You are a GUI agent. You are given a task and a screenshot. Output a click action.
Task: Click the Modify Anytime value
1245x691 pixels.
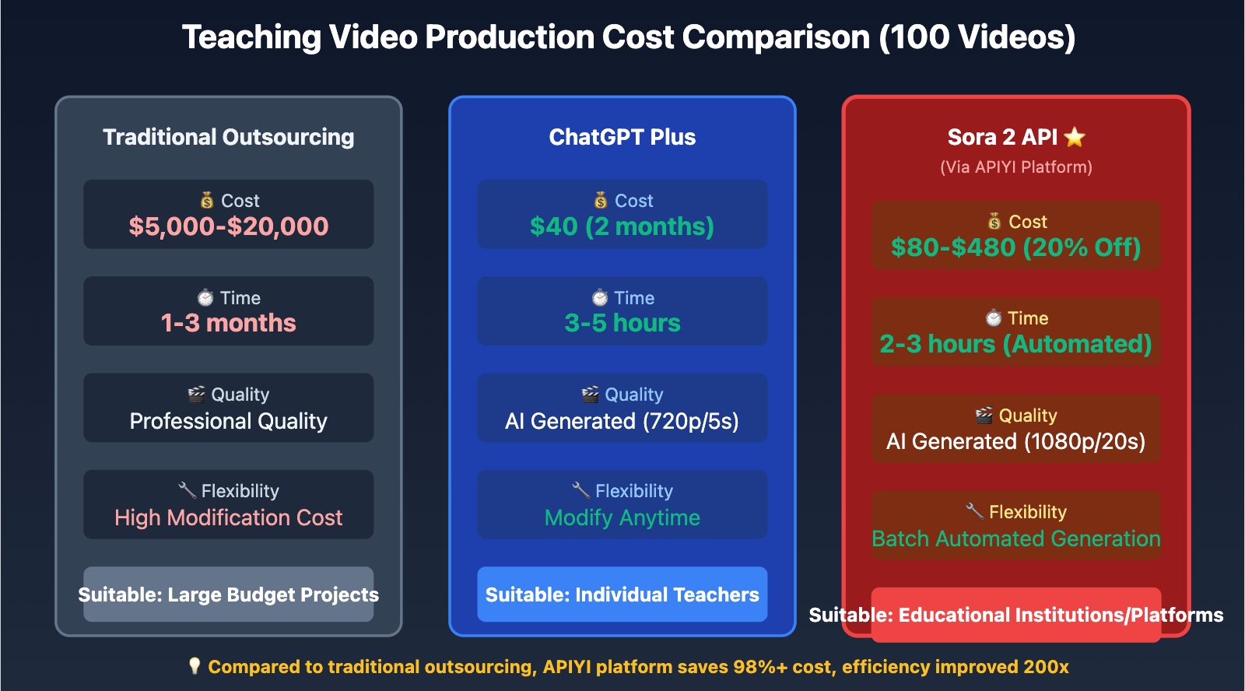point(622,517)
